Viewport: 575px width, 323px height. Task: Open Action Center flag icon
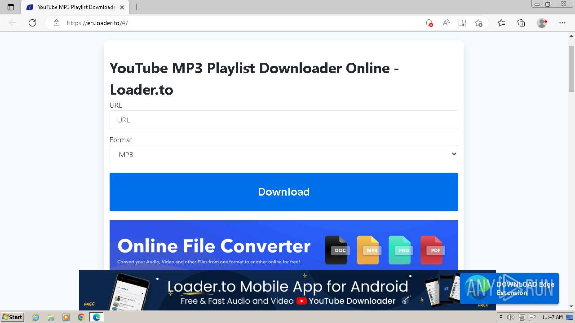coord(532,317)
